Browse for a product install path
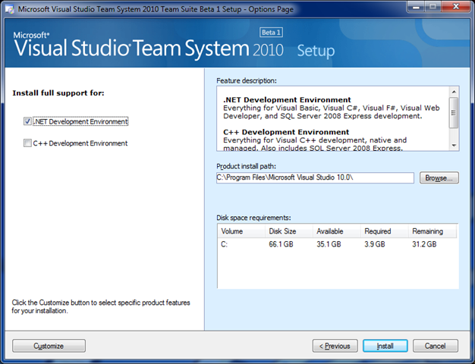Viewport: 475px width, 364px height. coord(439,177)
